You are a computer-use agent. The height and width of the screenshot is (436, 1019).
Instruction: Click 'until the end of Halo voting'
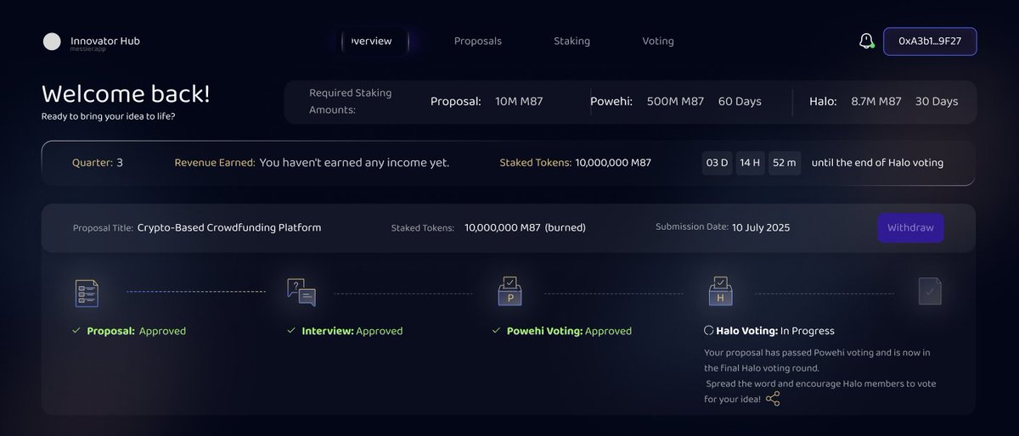pos(877,163)
